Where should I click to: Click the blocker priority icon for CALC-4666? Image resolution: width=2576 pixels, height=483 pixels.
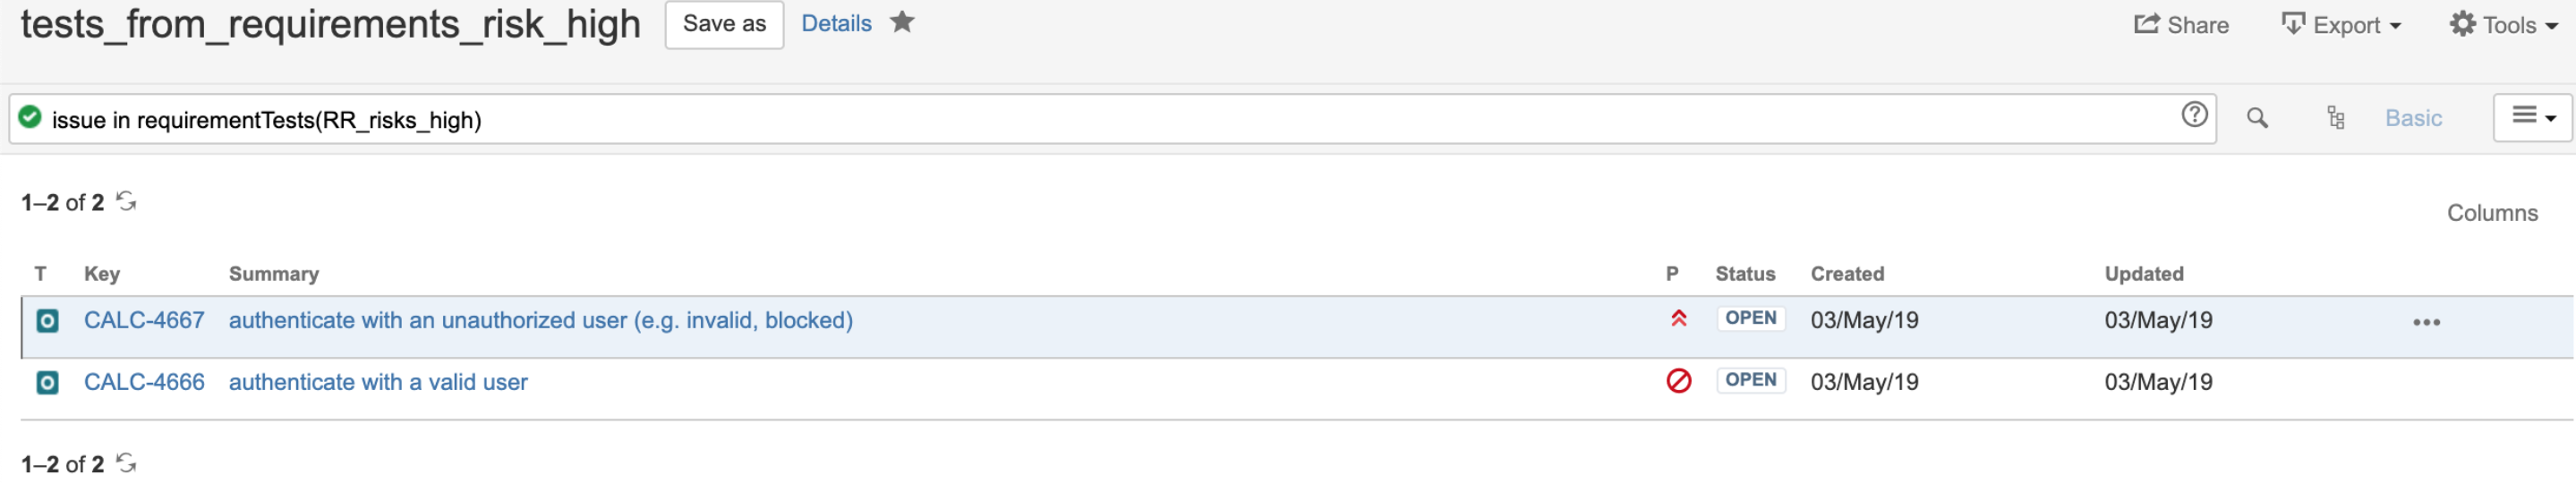(x=1678, y=381)
